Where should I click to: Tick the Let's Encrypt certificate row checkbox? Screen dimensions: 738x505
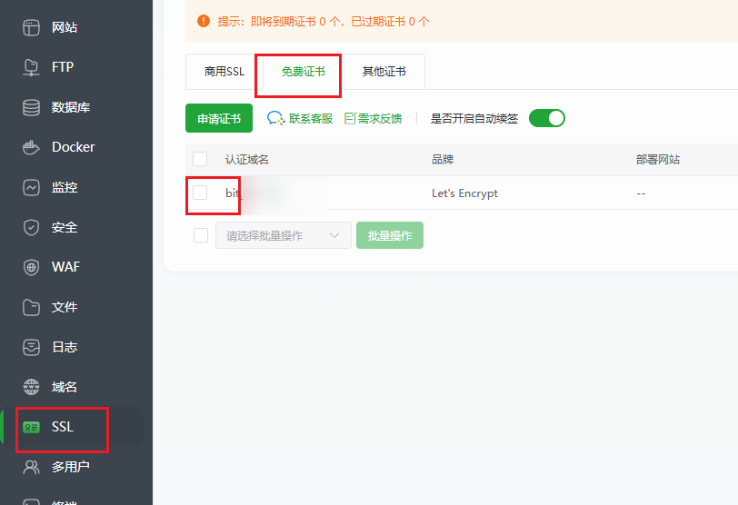(200, 193)
